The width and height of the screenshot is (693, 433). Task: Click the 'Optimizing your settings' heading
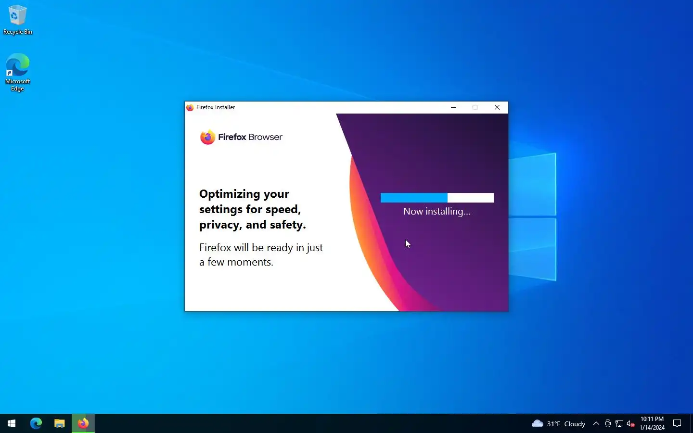tap(253, 209)
